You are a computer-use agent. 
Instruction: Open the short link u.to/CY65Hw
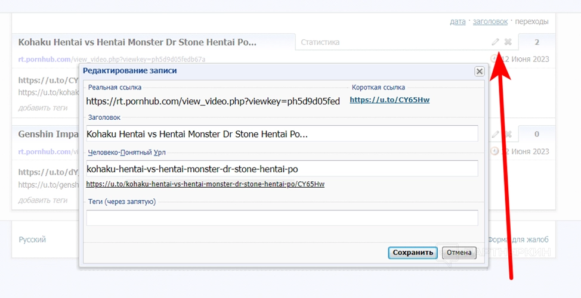tap(390, 100)
